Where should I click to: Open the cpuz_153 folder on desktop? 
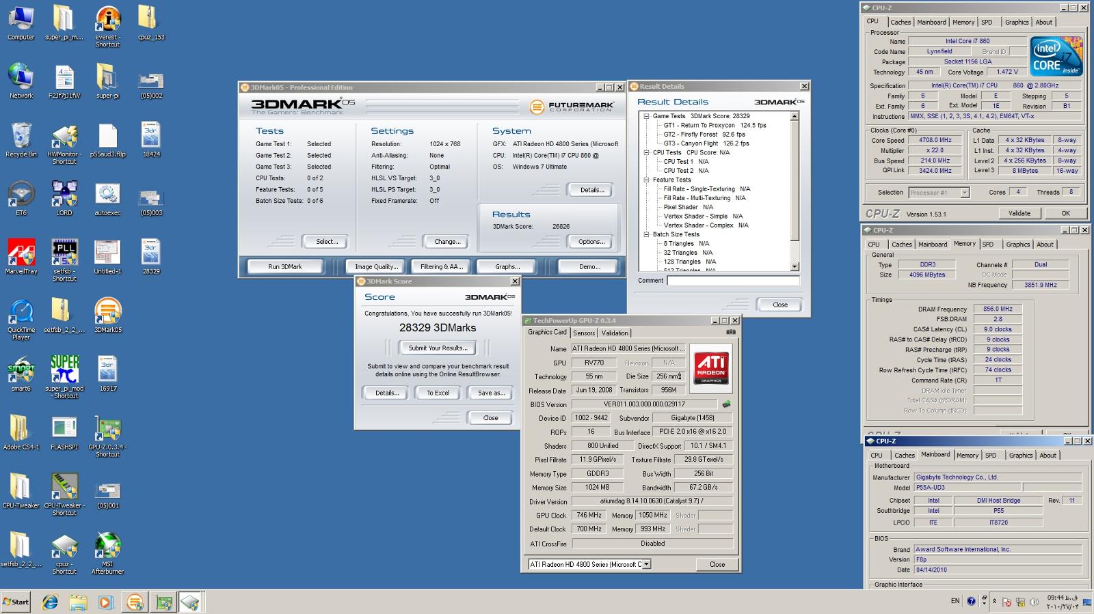click(151, 23)
